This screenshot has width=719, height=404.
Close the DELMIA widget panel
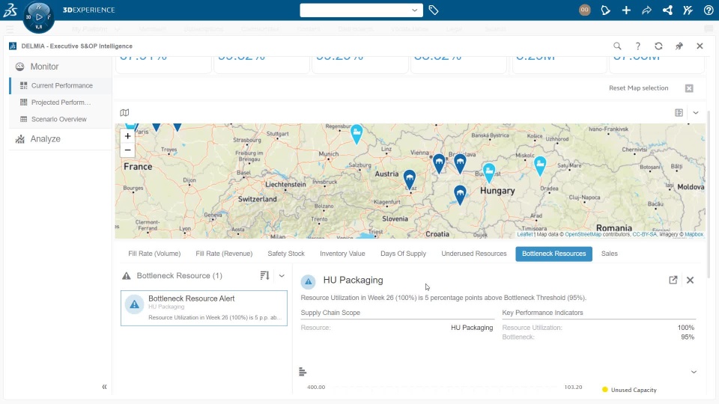tap(700, 46)
